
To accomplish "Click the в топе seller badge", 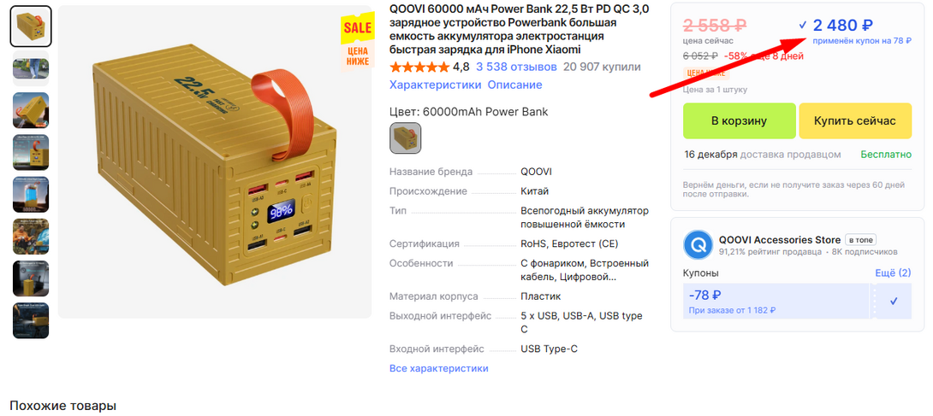I will [x=861, y=240].
